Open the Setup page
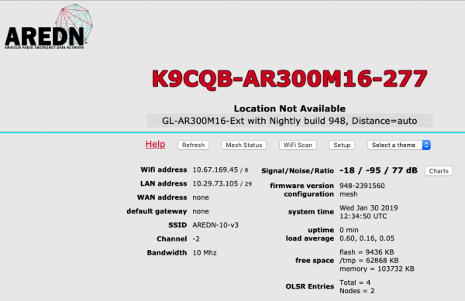 point(342,145)
